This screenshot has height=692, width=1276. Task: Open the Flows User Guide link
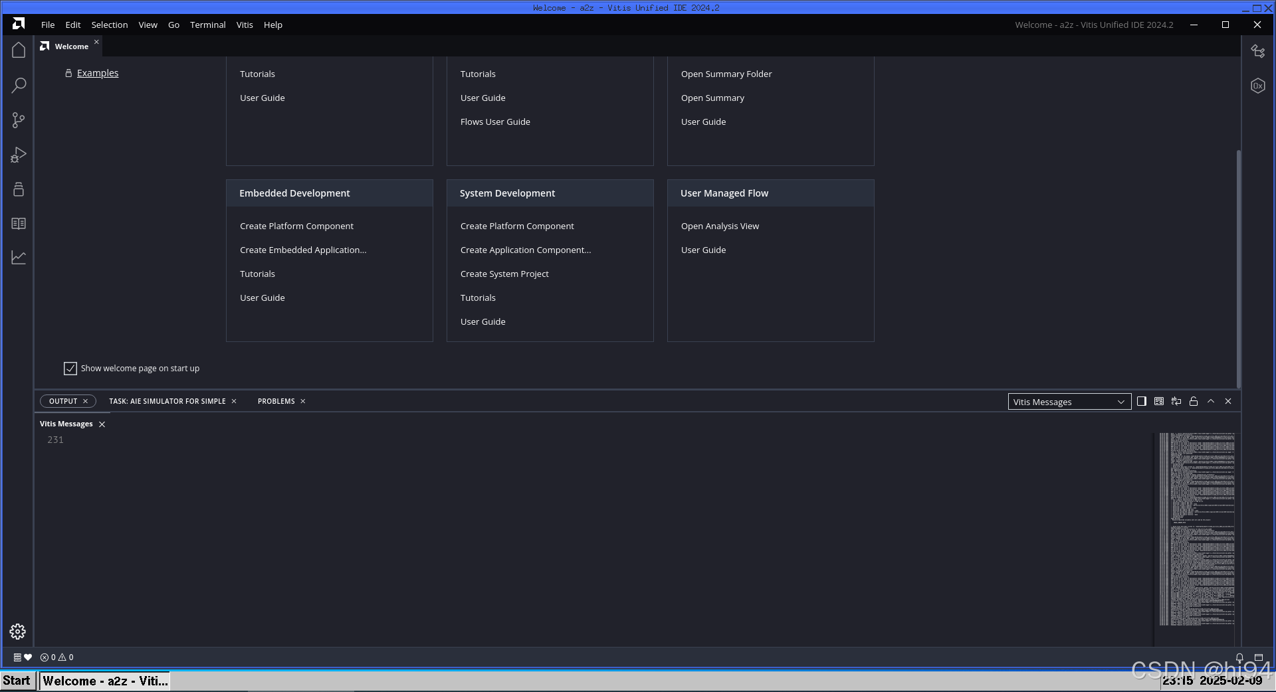[x=495, y=122]
